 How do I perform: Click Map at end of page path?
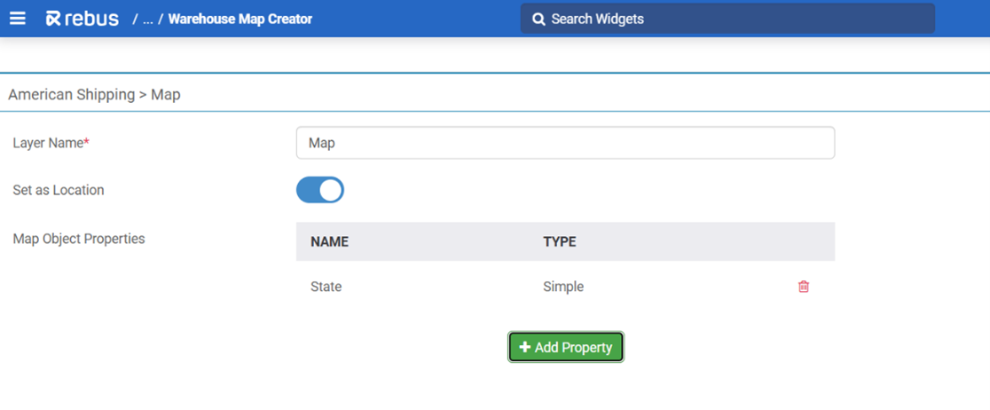[166, 94]
